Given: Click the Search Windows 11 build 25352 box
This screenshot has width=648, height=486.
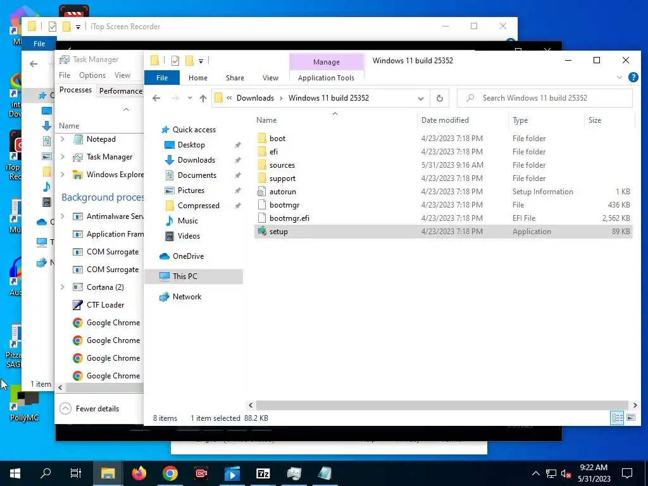Looking at the screenshot, I should (545, 98).
